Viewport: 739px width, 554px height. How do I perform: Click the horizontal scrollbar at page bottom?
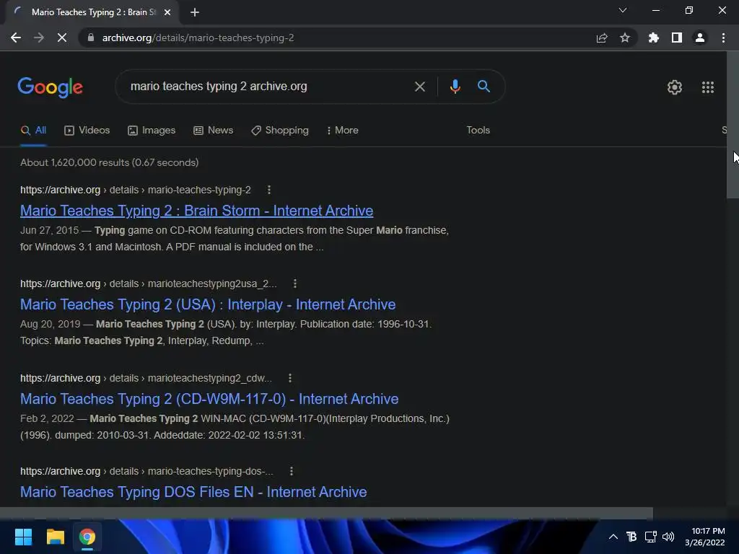point(326,513)
